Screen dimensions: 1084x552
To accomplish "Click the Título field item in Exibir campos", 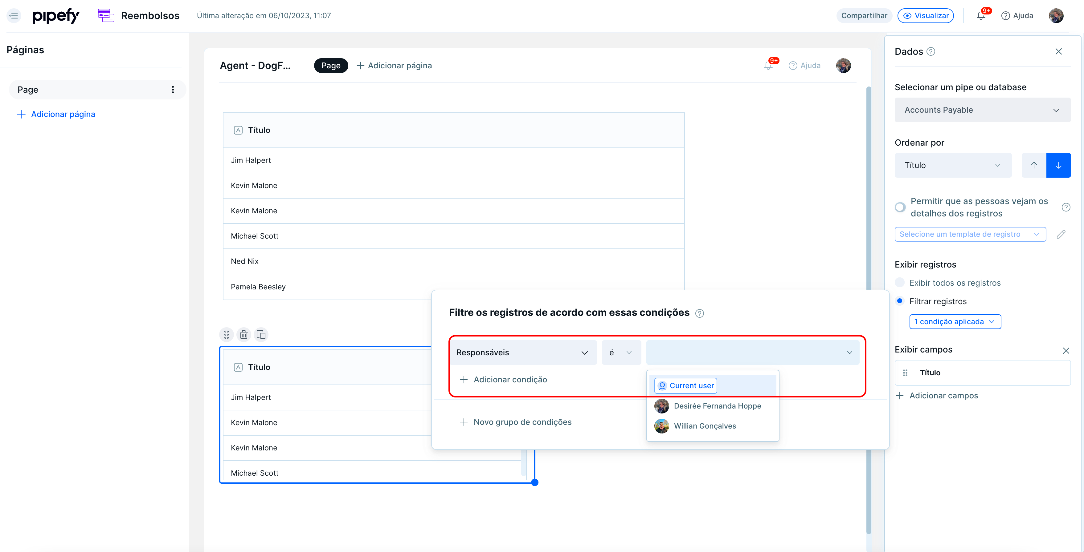I will tap(983, 373).
